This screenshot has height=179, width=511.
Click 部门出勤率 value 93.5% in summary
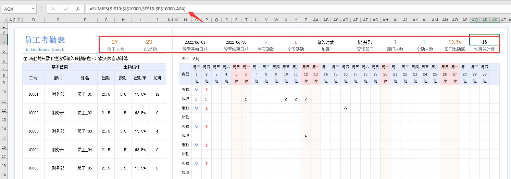click(x=454, y=42)
